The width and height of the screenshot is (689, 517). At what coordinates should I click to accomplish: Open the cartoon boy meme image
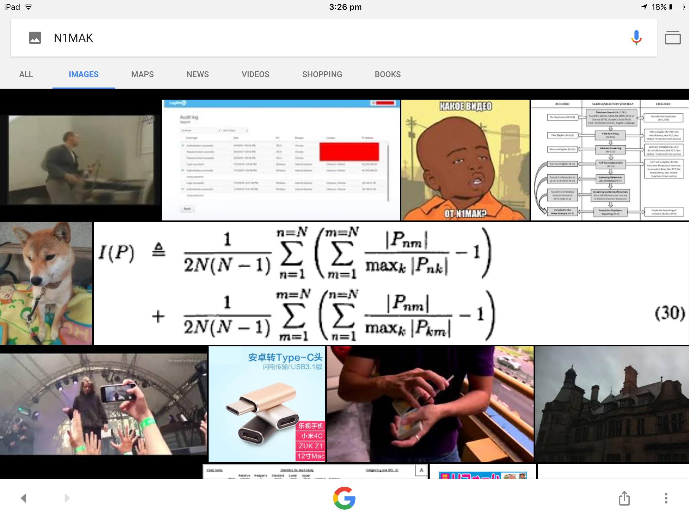pos(465,160)
